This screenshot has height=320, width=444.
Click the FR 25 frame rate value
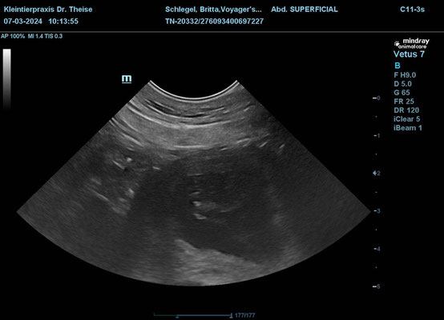[x=404, y=102]
